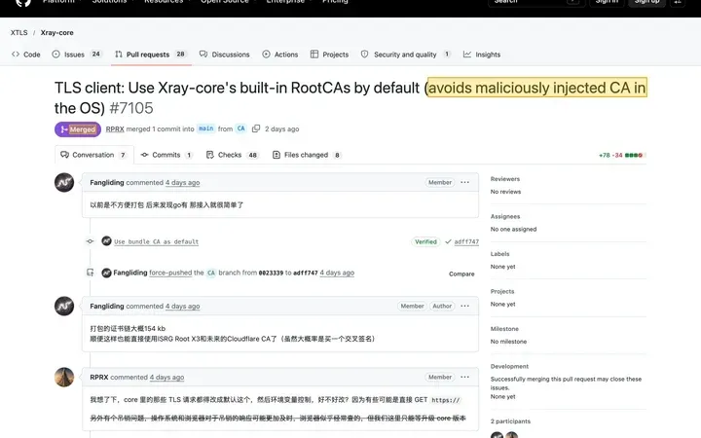Click the 'No milestone' text
701x438 pixels.
pyautogui.click(x=508, y=342)
